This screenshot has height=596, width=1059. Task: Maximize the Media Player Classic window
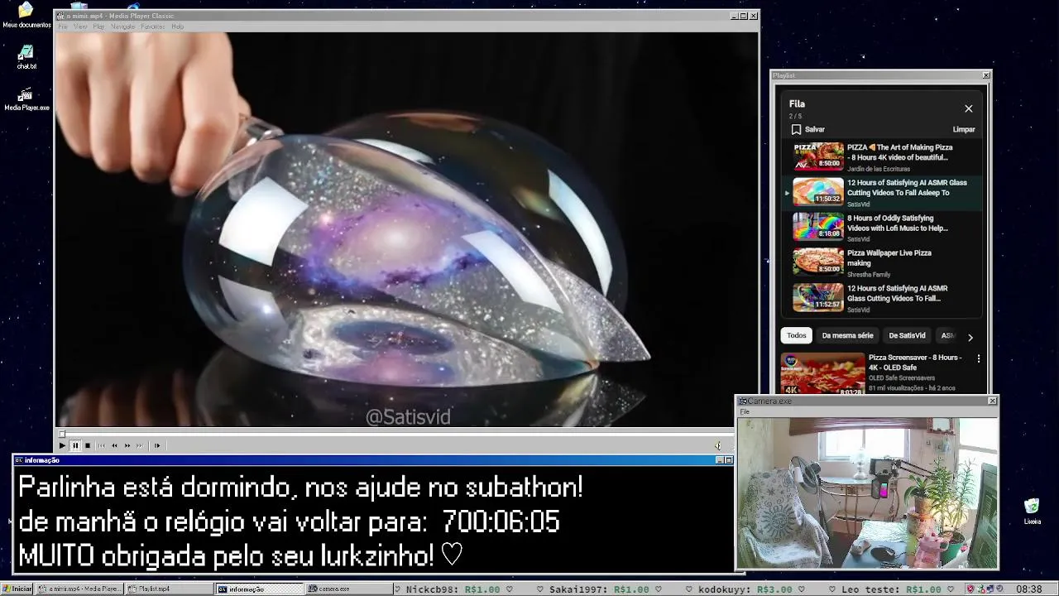[744, 16]
